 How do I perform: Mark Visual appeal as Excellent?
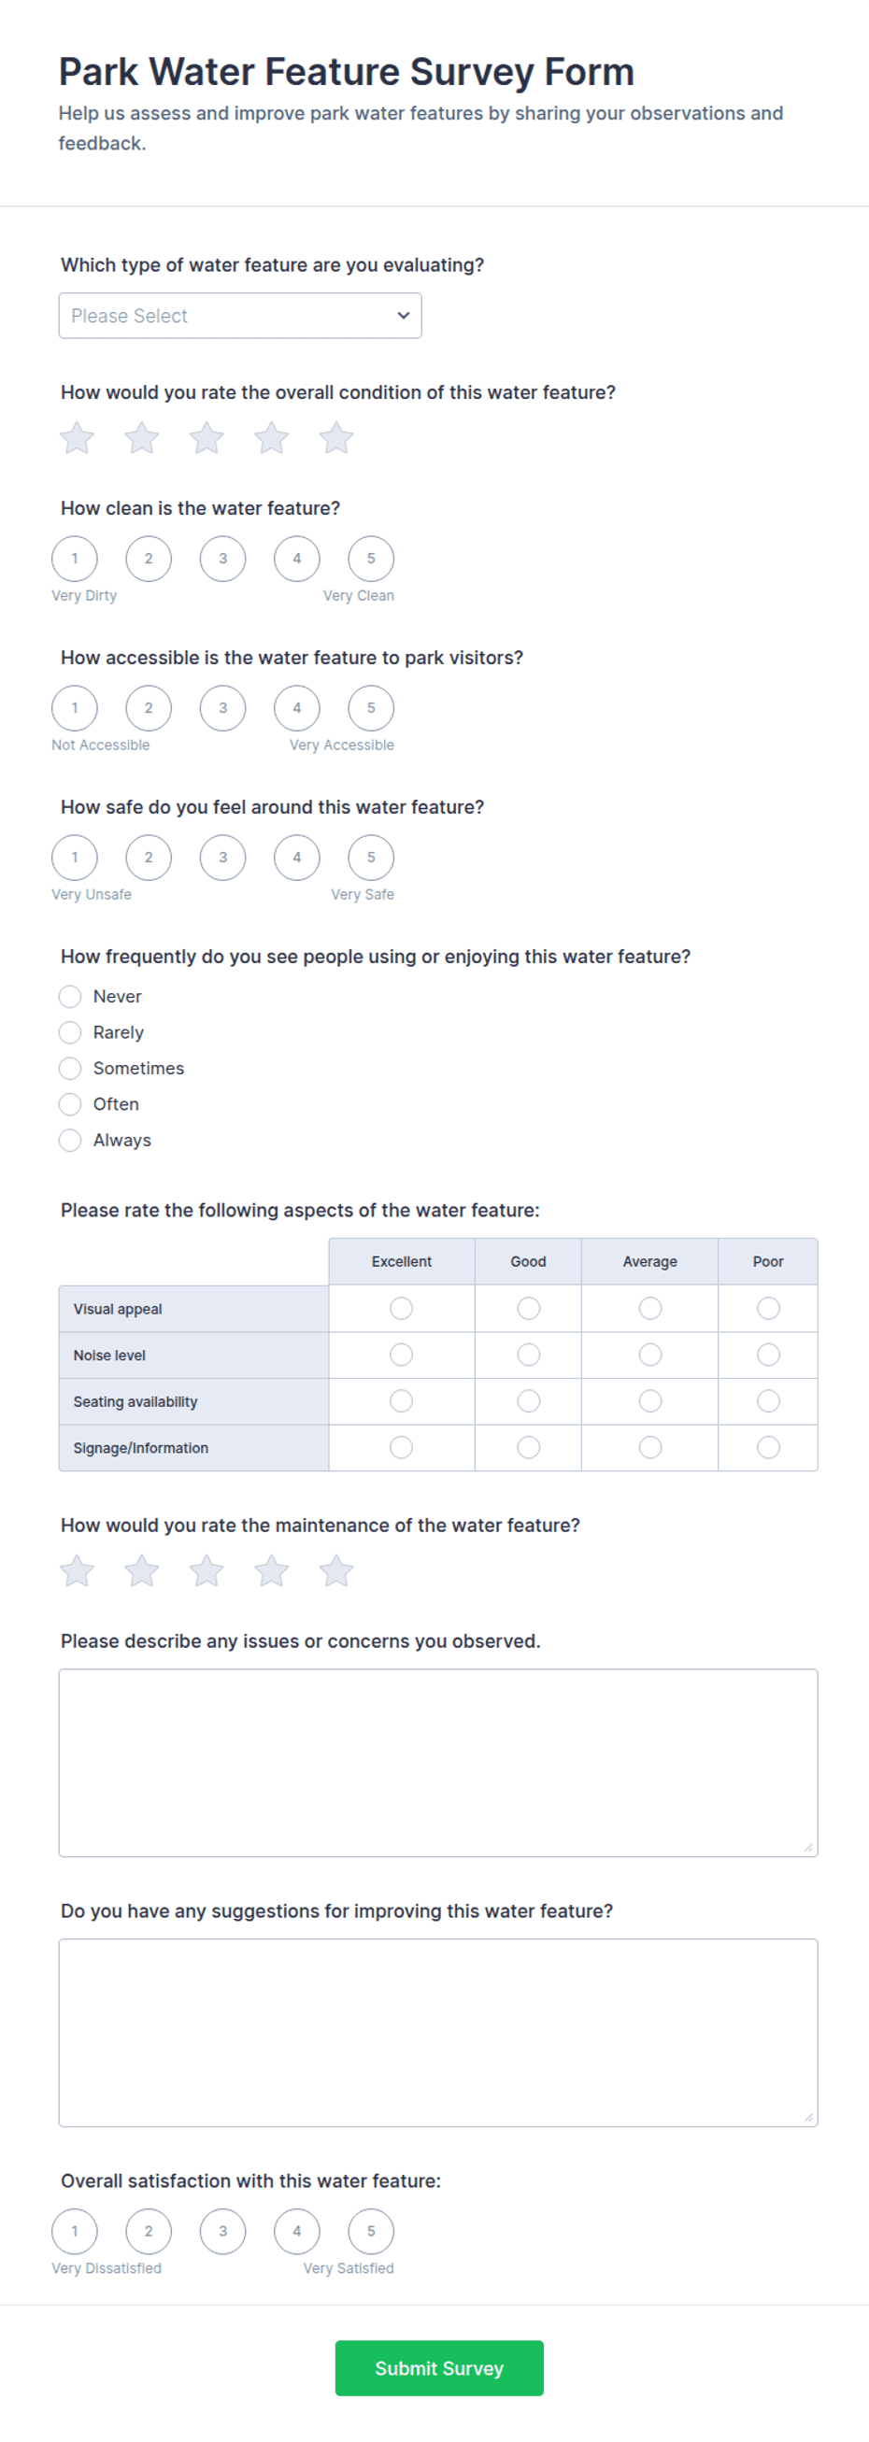click(x=401, y=1308)
